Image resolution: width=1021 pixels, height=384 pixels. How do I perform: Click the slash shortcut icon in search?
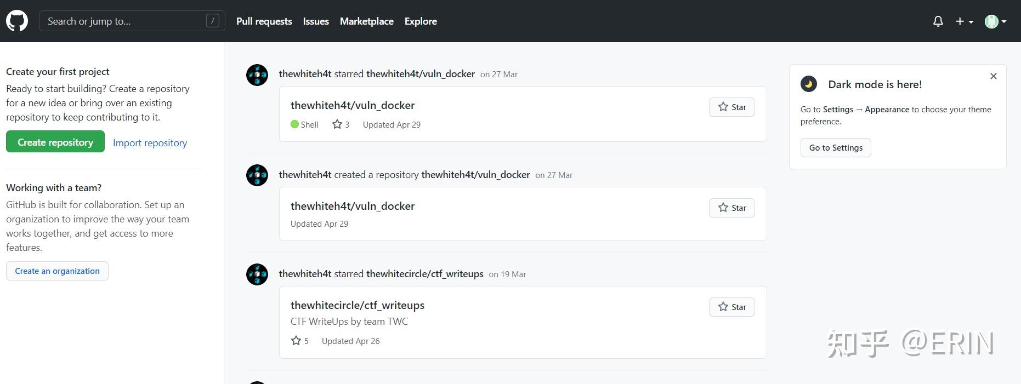click(x=212, y=21)
